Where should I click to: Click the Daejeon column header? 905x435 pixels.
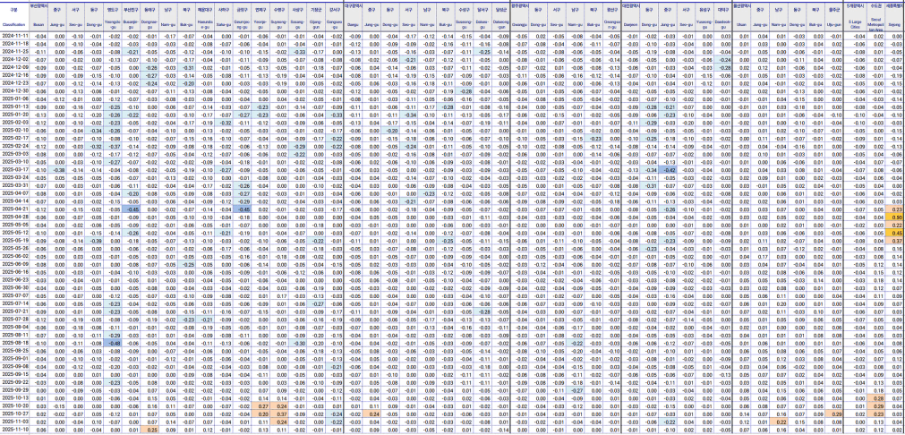[x=629, y=24]
